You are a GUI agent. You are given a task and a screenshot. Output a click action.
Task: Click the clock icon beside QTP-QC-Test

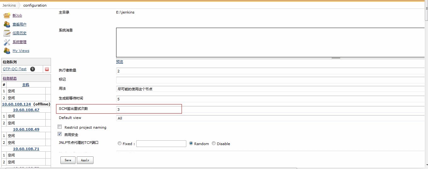(x=32, y=69)
